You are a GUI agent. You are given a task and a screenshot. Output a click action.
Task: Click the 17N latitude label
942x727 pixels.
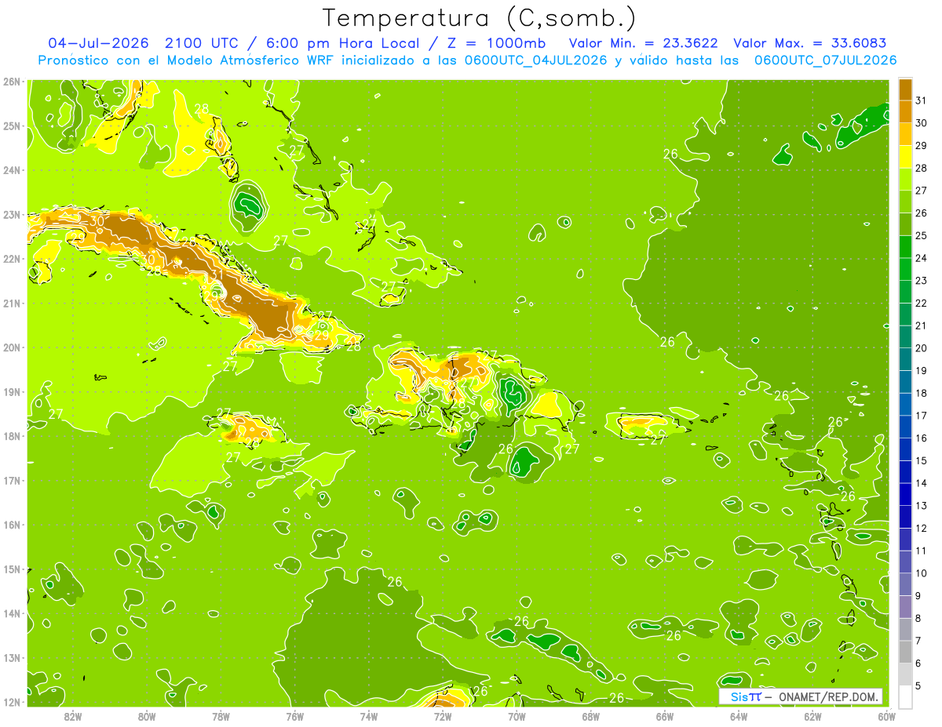click(11, 480)
